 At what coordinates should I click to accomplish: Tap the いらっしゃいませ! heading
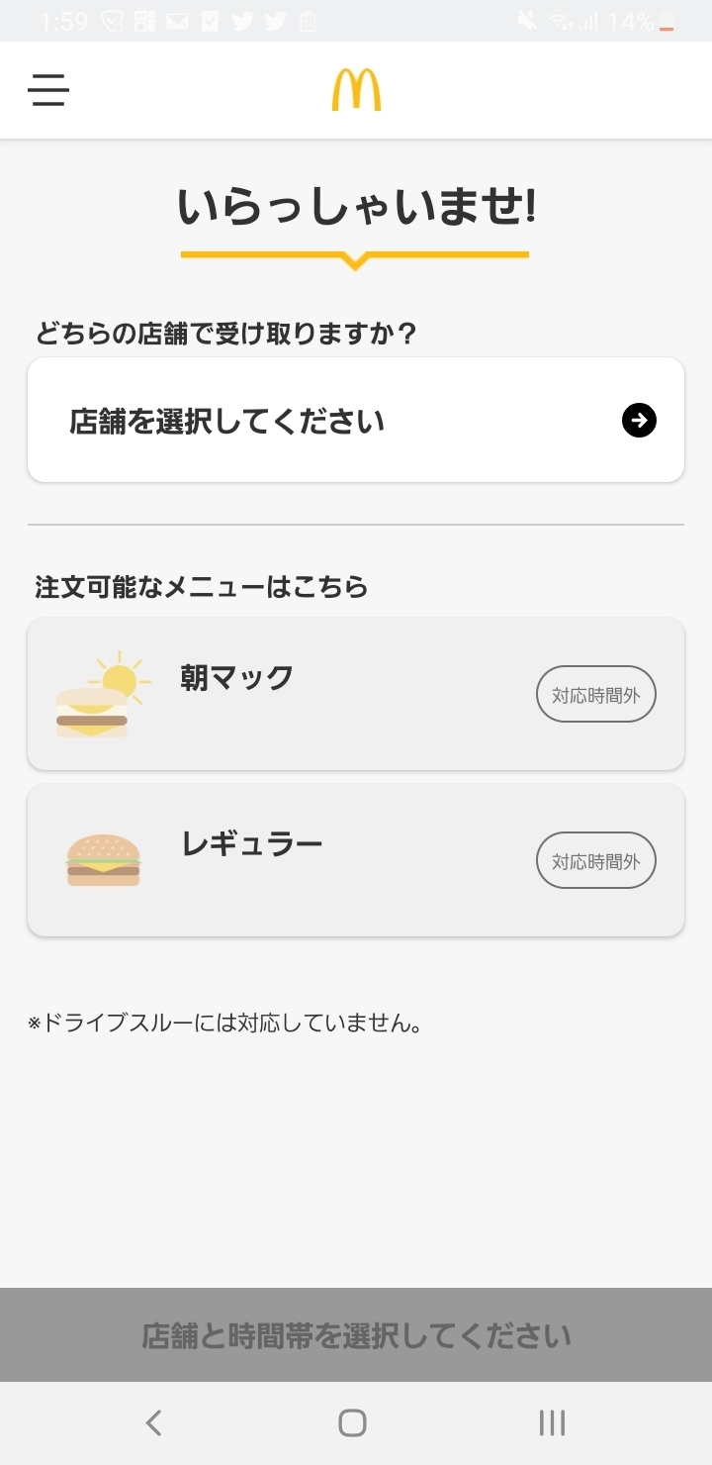point(356,208)
